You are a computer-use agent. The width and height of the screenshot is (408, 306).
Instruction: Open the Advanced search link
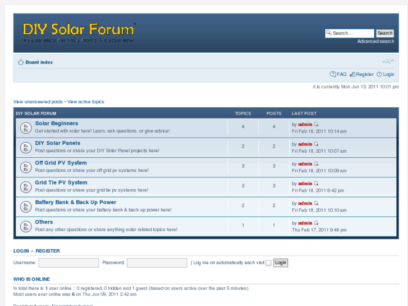coord(375,42)
